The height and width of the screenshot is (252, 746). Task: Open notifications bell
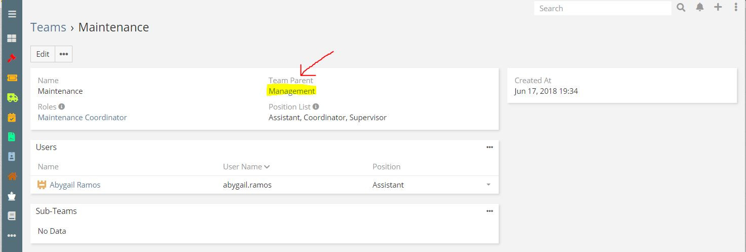coord(700,8)
